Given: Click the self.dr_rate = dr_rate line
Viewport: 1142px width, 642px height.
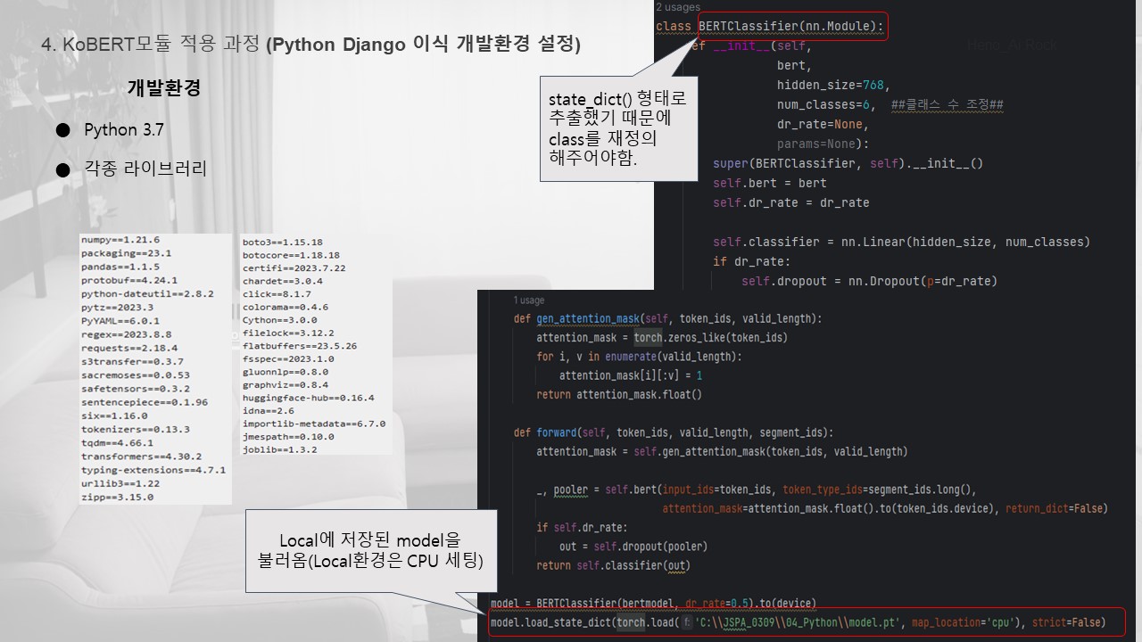Looking at the screenshot, I should (x=790, y=202).
